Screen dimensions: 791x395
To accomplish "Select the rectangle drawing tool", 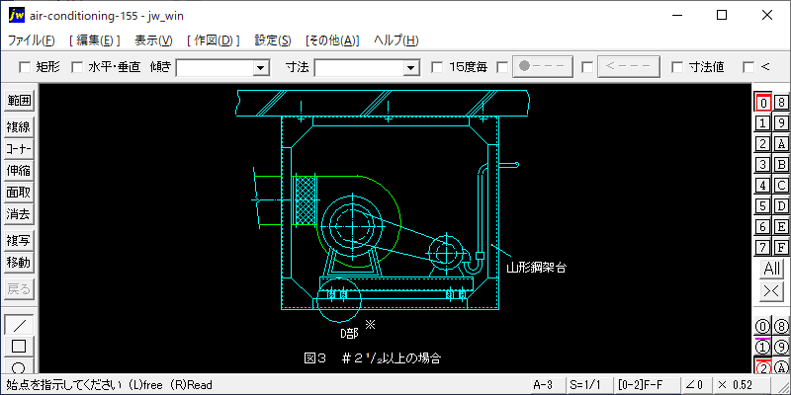I will point(19,347).
